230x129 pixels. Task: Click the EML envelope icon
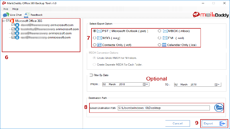coord(165,38)
